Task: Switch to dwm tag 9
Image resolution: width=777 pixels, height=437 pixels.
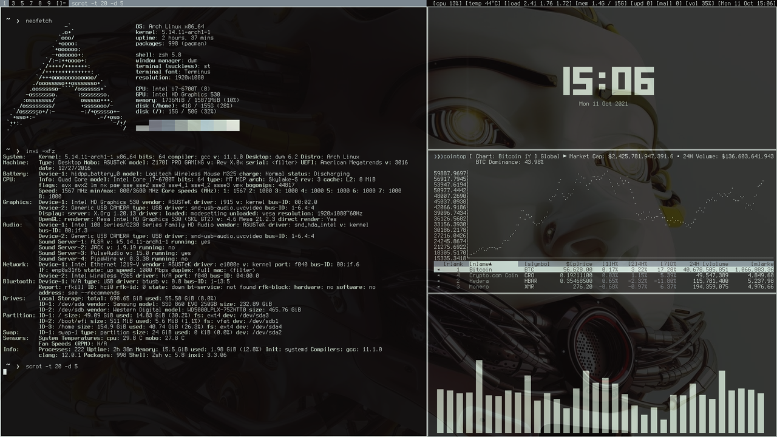Action: tap(48, 4)
